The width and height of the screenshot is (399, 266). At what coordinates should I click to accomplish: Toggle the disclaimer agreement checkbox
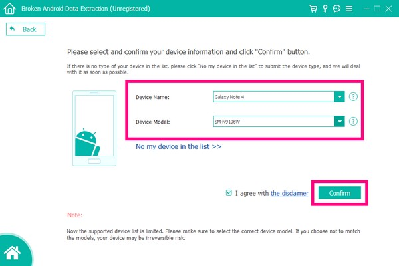[229, 193]
